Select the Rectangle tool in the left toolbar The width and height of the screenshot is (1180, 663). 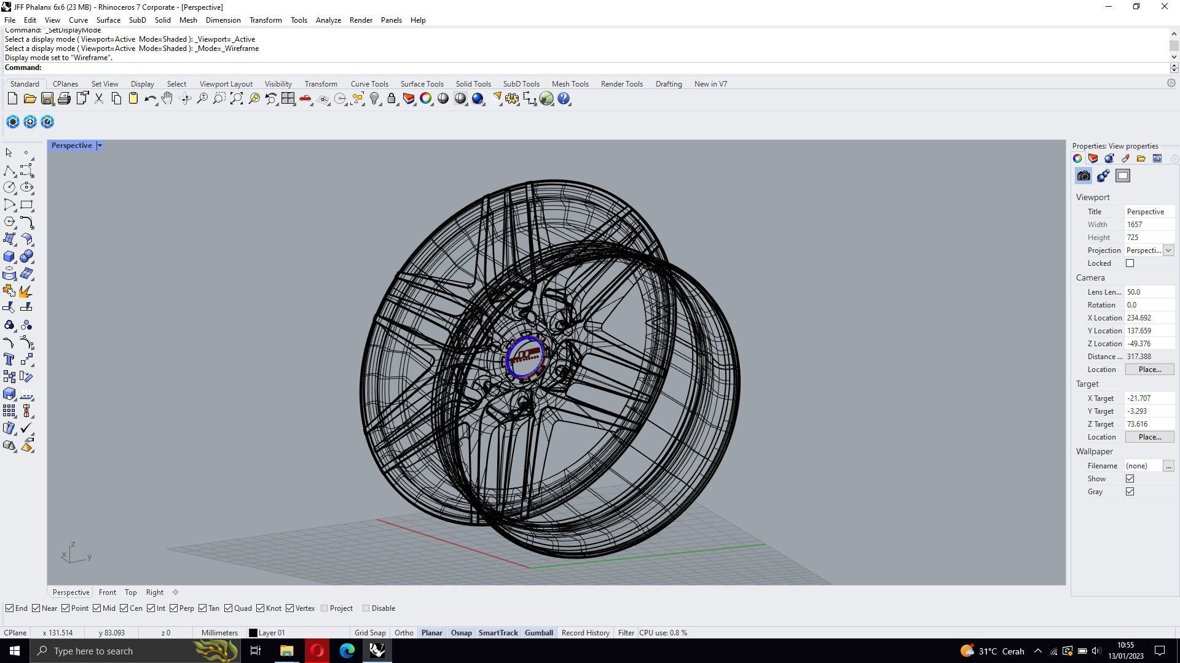pyautogui.click(x=26, y=204)
